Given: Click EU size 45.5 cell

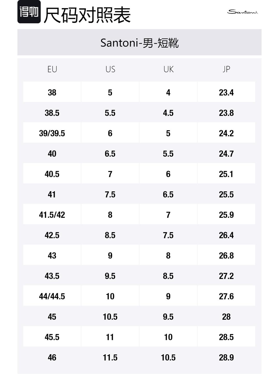Looking at the screenshot, I should (x=52, y=337).
